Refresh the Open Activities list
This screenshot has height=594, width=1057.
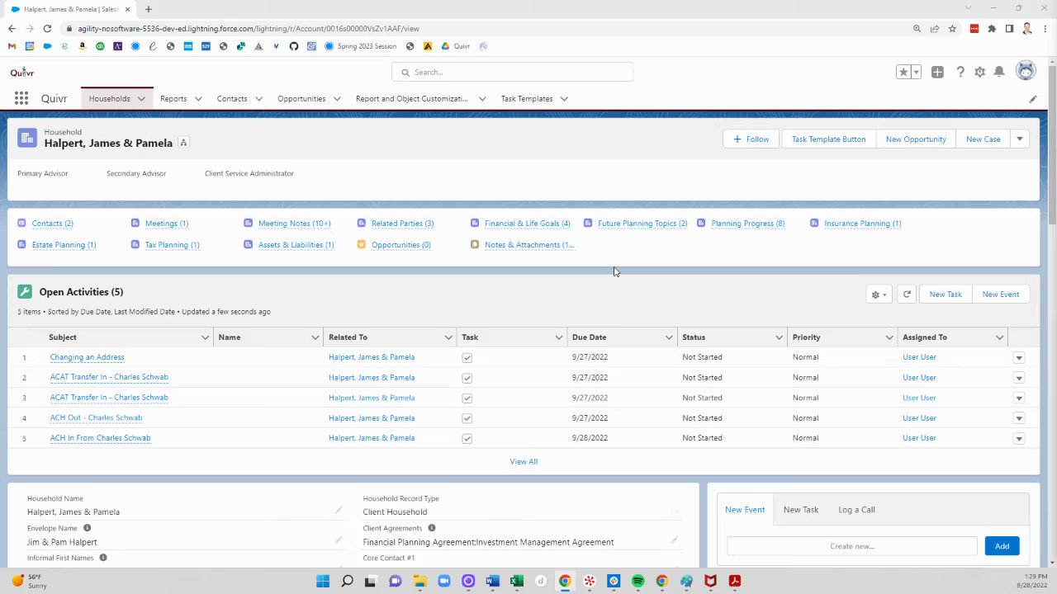click(x=906, y=294)
